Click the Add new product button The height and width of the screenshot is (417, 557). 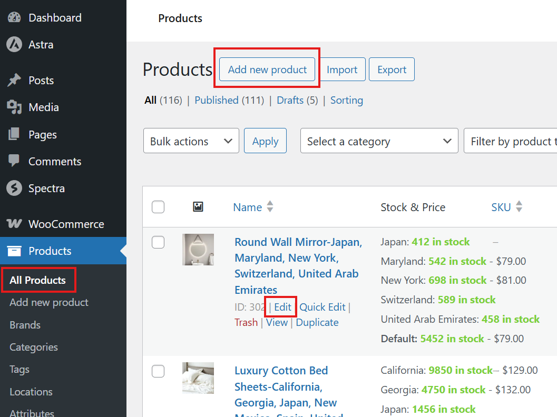click(267, 69)
